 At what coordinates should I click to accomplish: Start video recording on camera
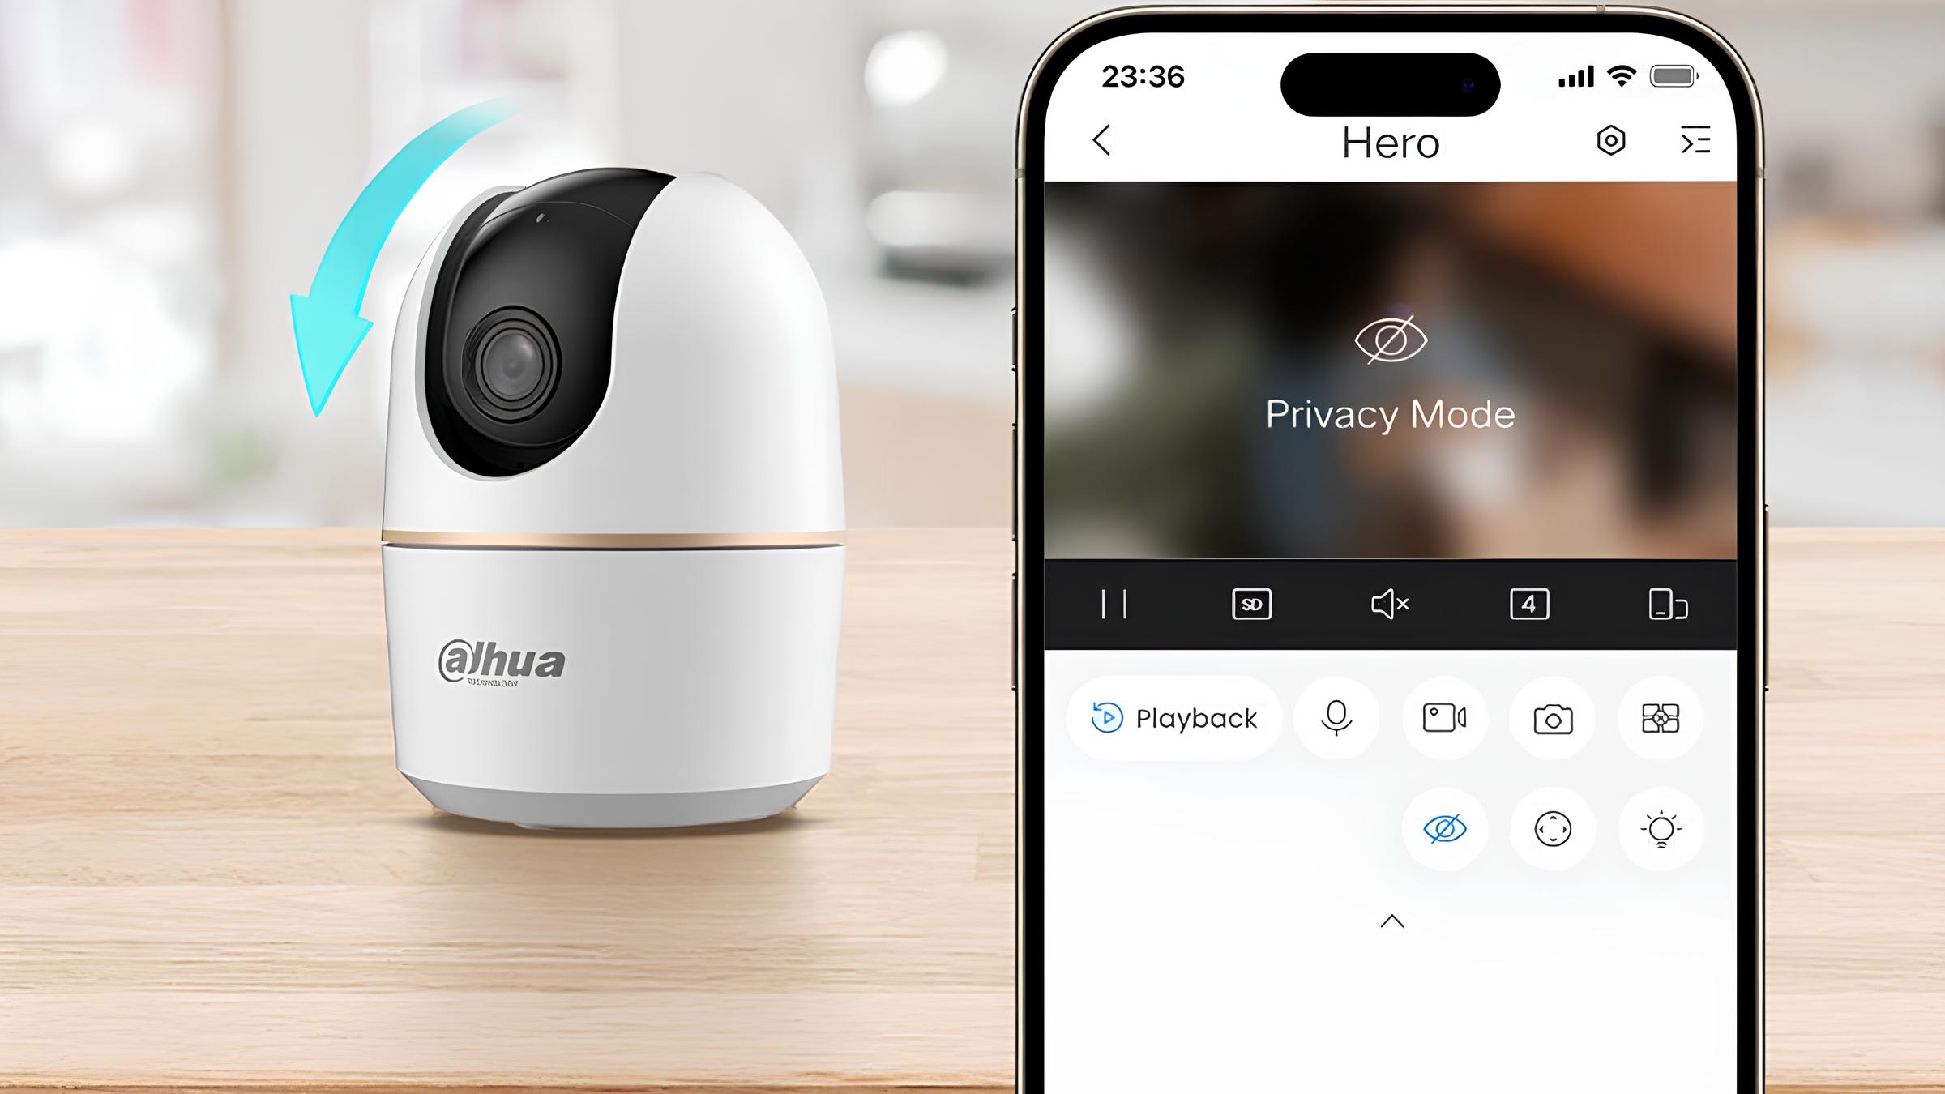point(1446,717)
